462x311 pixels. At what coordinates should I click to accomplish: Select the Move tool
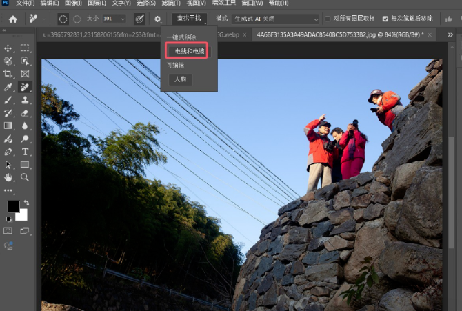pyautogui.click(x=8, y=48)
